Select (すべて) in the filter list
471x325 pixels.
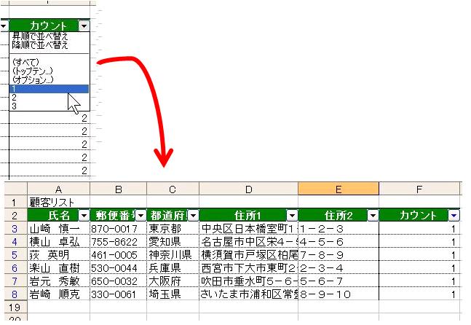25,62
